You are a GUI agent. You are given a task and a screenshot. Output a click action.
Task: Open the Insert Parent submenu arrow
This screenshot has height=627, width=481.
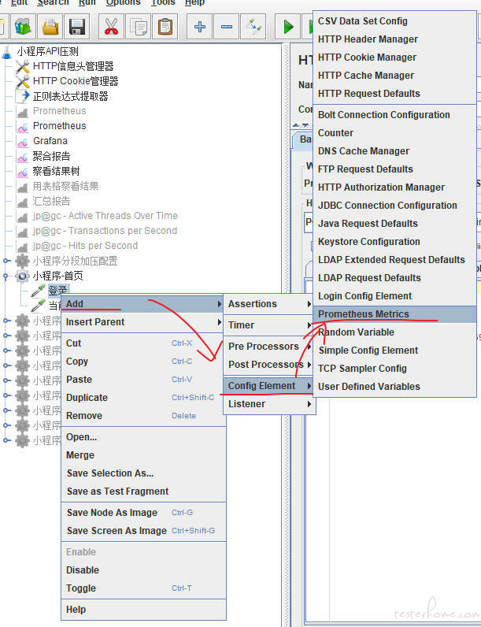tap(220, 322)
